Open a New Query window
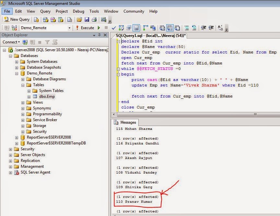This screenshot has width=280, height=216. click(17, 19)
